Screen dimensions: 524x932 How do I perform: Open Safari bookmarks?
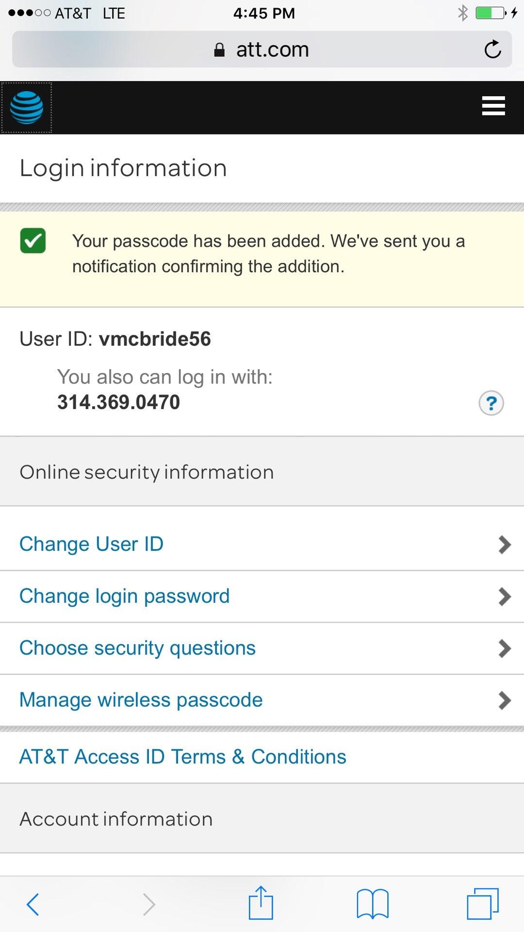point(372,904)
